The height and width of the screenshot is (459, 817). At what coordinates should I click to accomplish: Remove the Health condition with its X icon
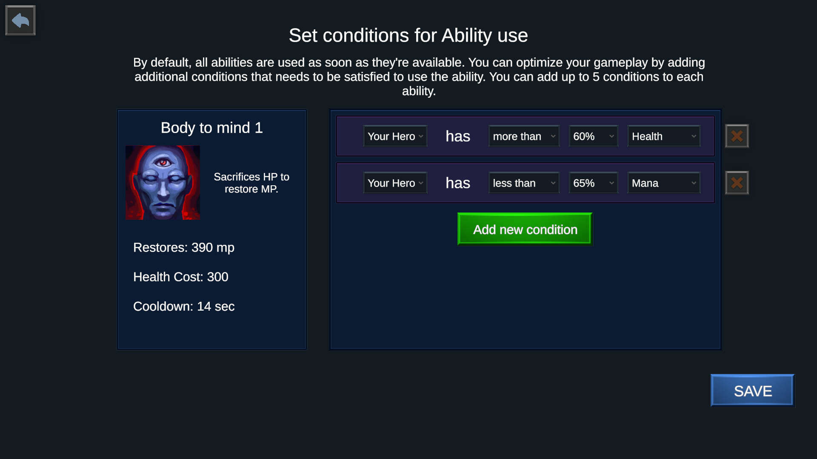tap(737, 136)
